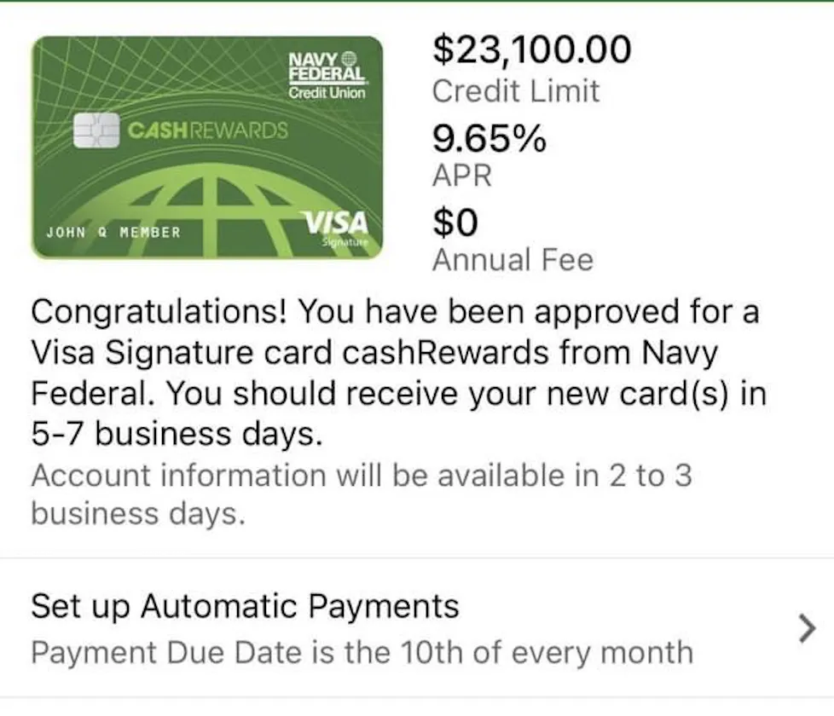Click the CASHREWARDS label on card
834x716 pixels.
click(x=208, y=130)
